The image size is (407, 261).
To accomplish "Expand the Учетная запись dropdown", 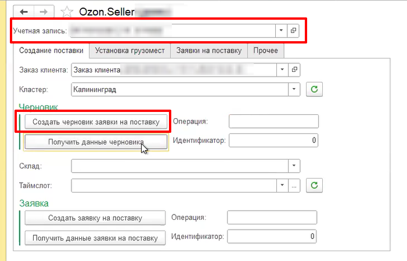I will (x=281, y=31).
